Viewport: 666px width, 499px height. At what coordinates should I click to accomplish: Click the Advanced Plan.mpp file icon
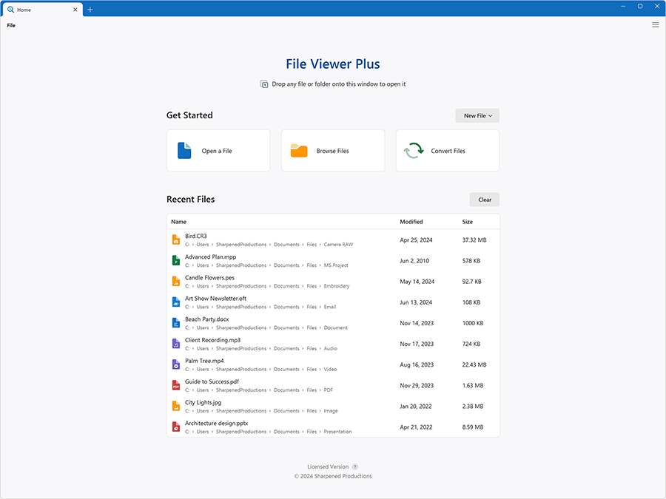point(176,260)
